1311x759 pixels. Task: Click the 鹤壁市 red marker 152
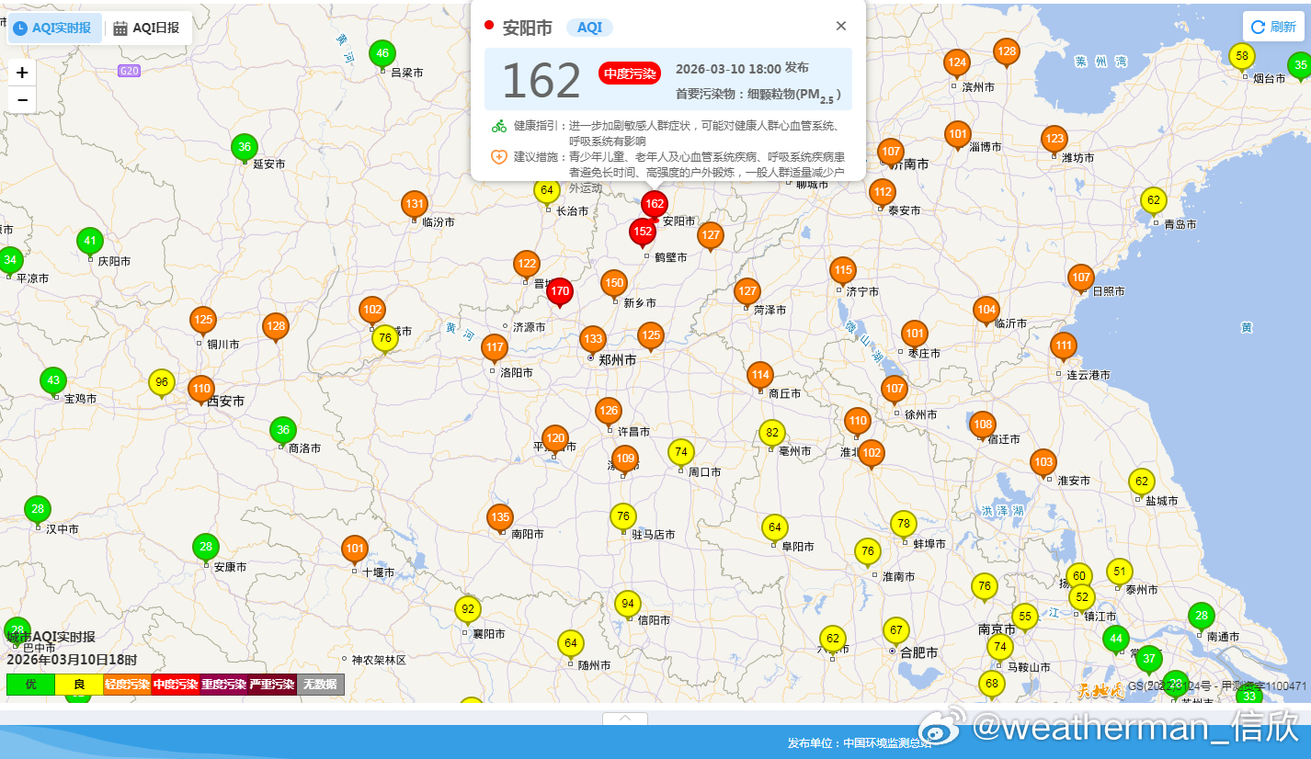pos(643,233)
